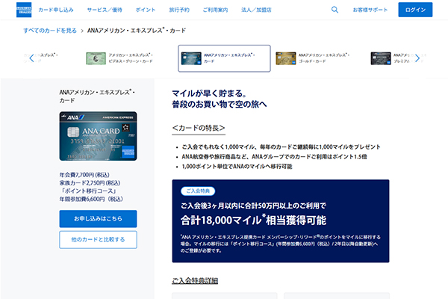
Task: Show next cards with right carousel arrow
Action: [417, 58]
